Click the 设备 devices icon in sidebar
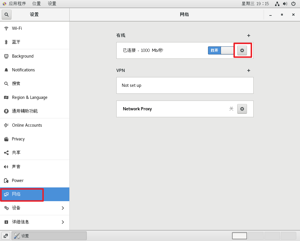Screen dimensions: 300x241 (x=6, y=208)
